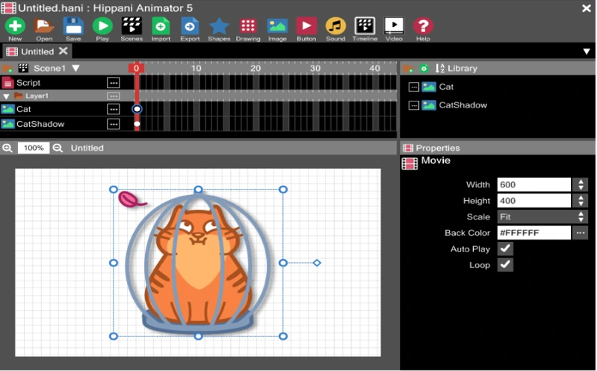Open the Scale dropdown set to Fit
The width and height of the screenshot is (597, 371).
tap(542, 216)
